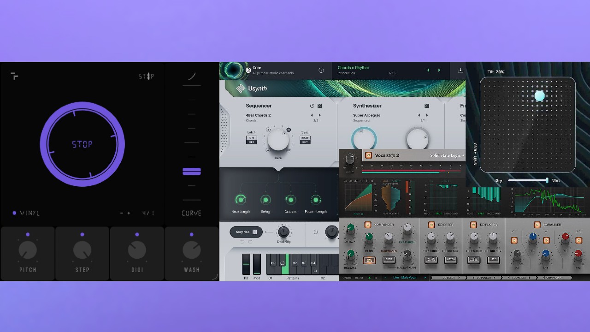
Task: Click the Sequencer randomize dice icon
Action: click(x=320, y=106)
